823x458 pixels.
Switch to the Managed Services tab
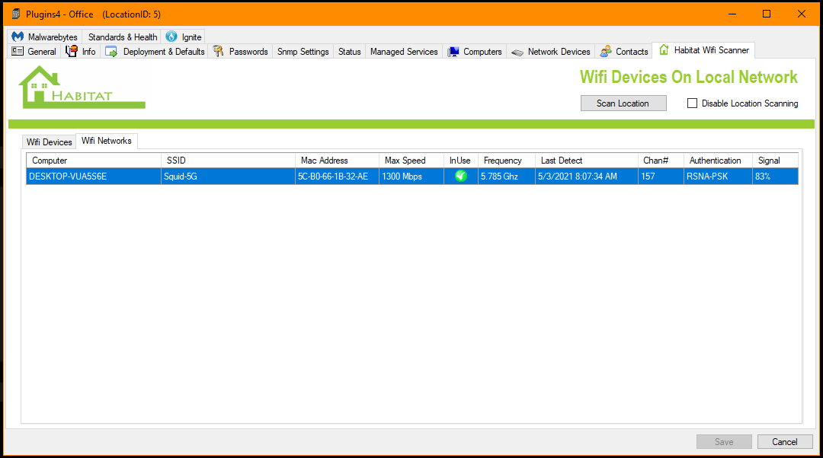click(x=403, y=51)
